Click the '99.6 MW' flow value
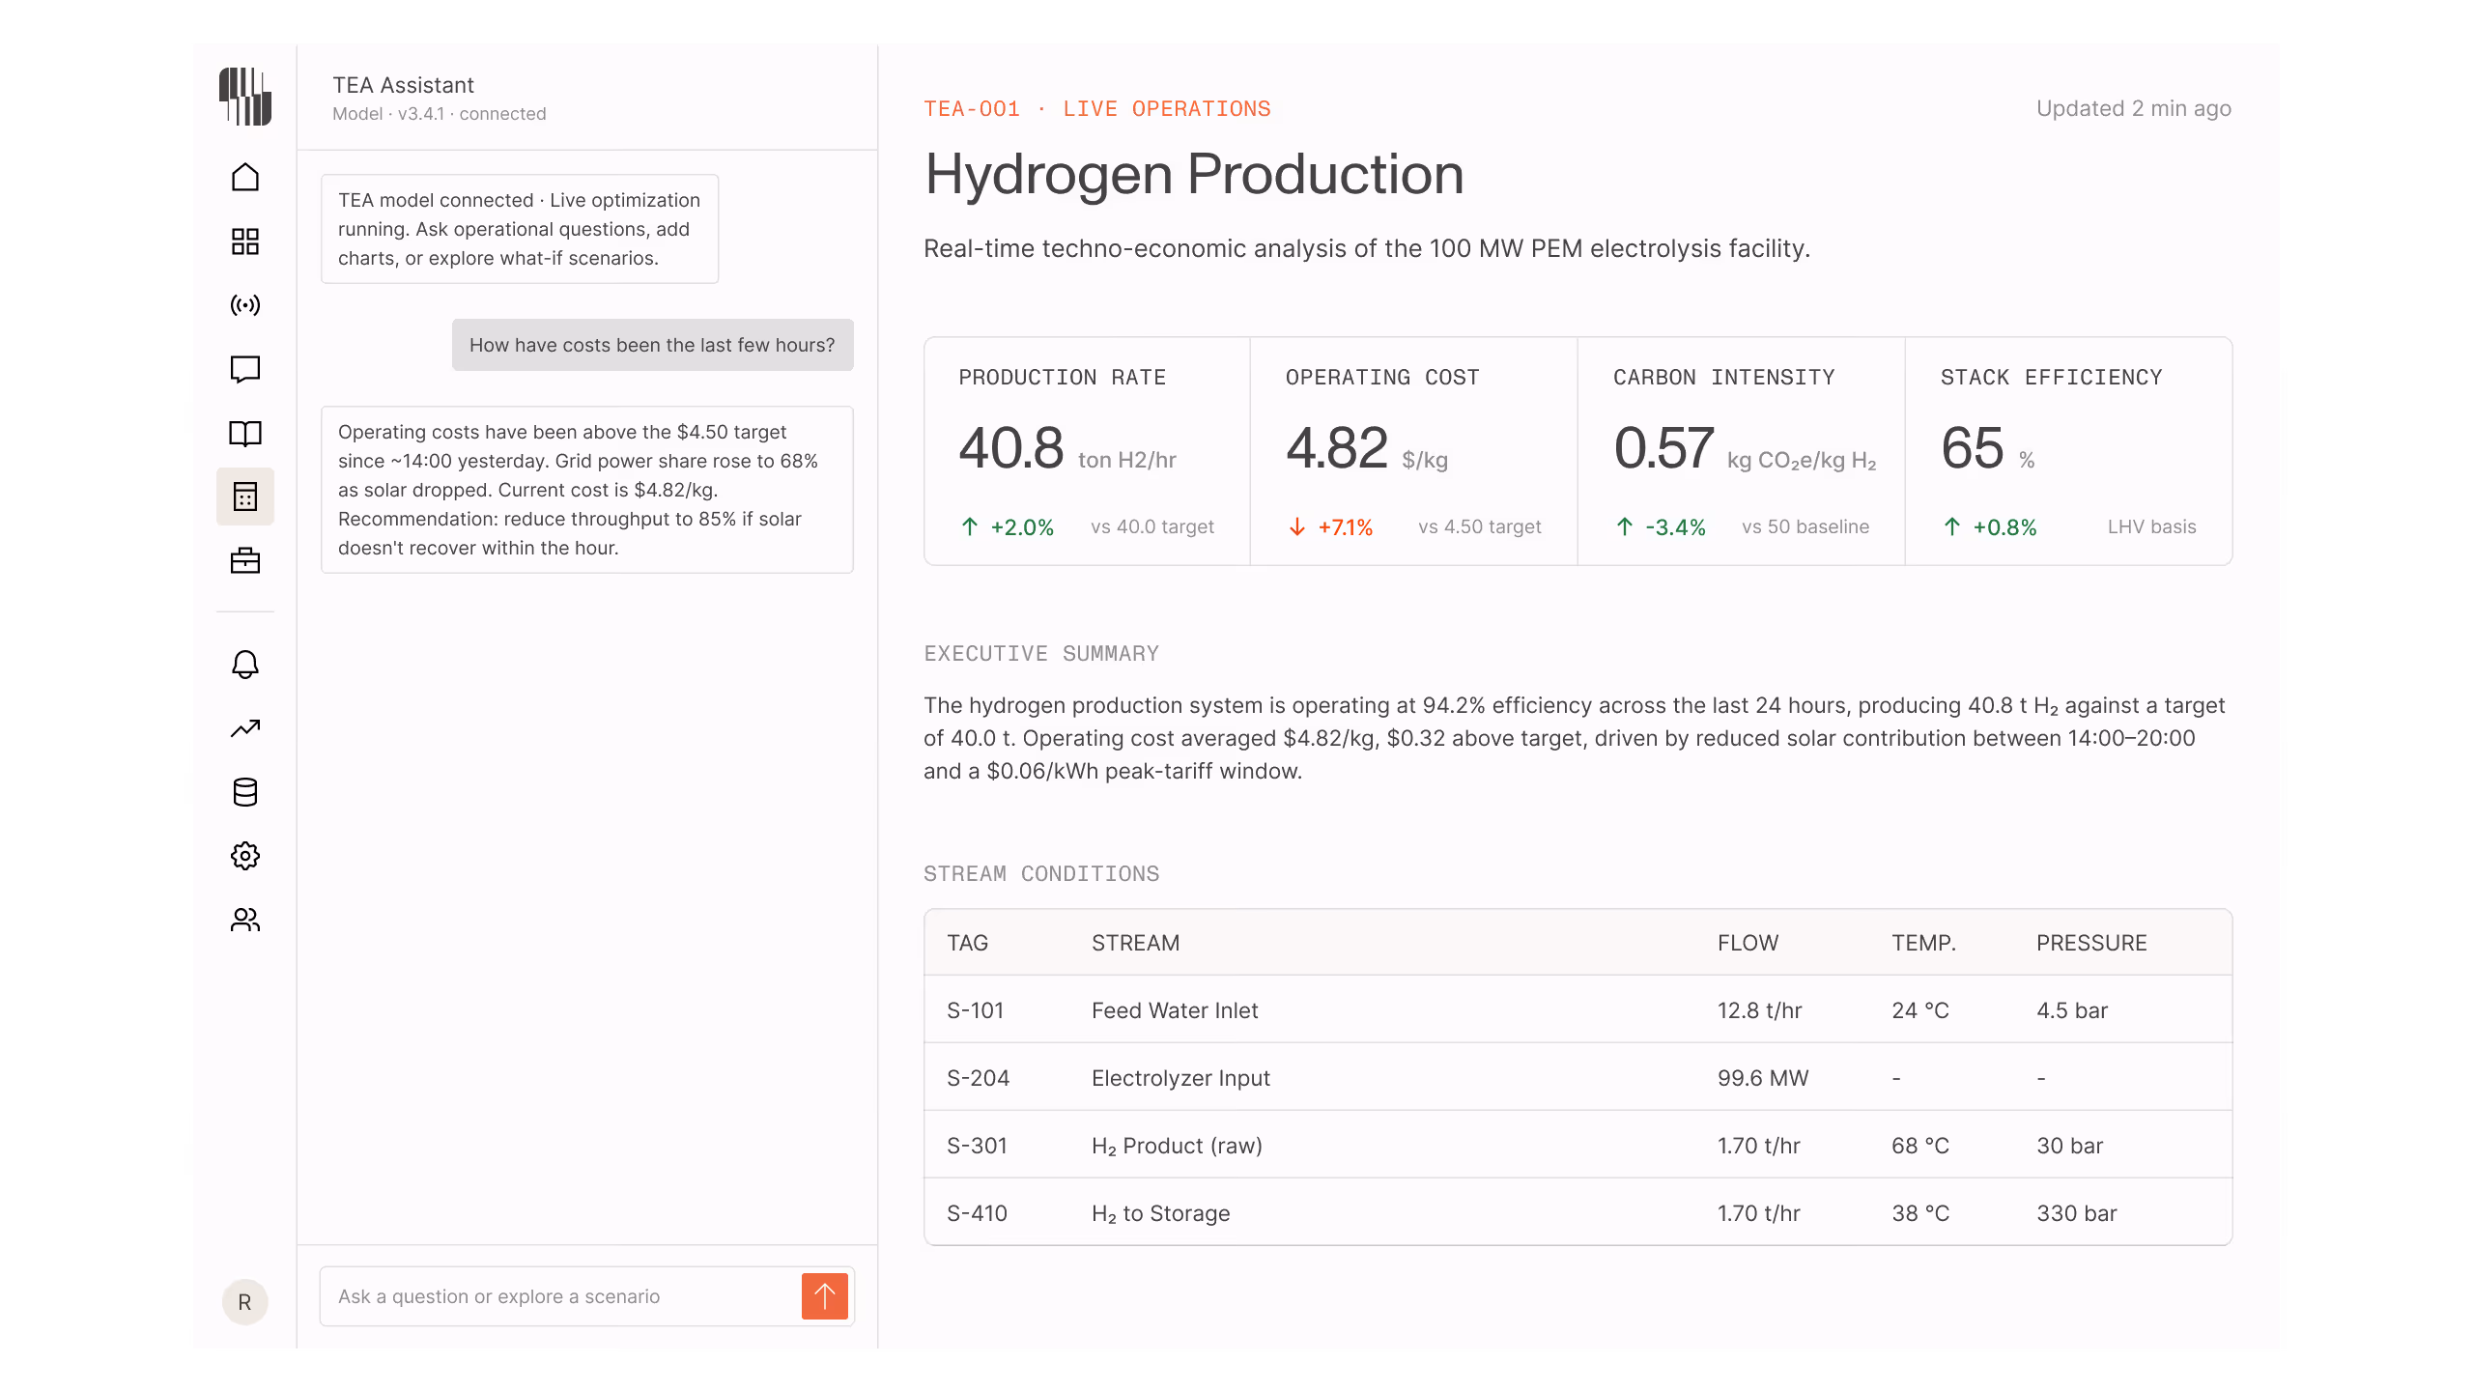Image resolution: width=2473 pixels, height=1391 pixels. [1763, 1078]
